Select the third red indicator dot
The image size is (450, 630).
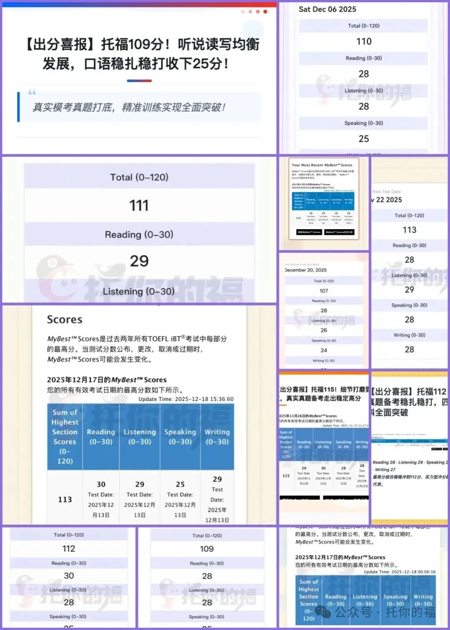(257, 11)
